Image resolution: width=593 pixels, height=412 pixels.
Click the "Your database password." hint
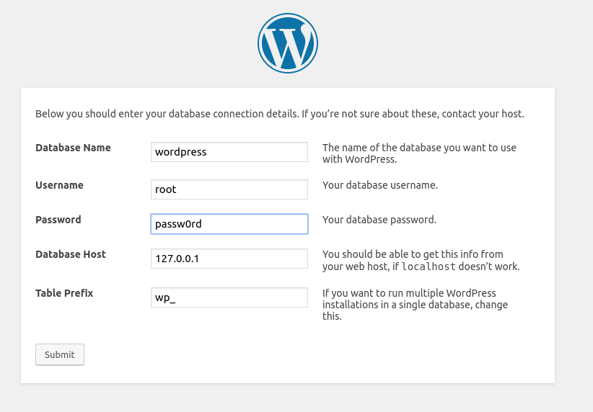click(x=379, y=220)
